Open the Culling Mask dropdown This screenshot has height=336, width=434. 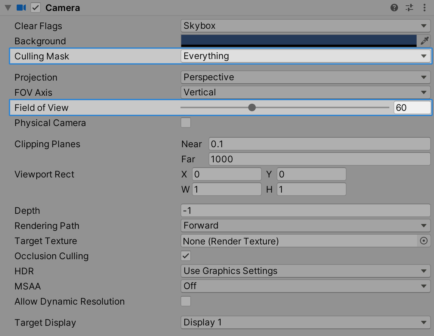click(x=305, y=56)
